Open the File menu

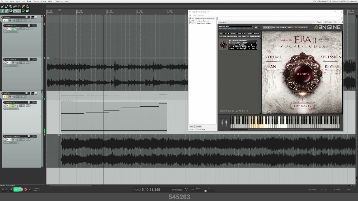(2, 1)
